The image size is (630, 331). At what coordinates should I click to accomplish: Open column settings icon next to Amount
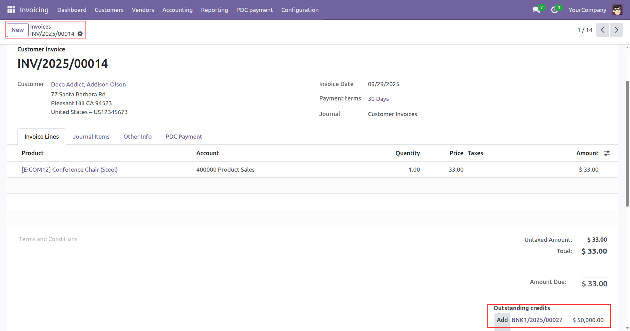tap(607, 153)
